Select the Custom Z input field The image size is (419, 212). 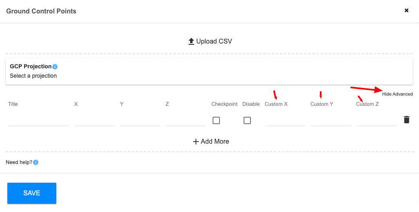[377, 120]
